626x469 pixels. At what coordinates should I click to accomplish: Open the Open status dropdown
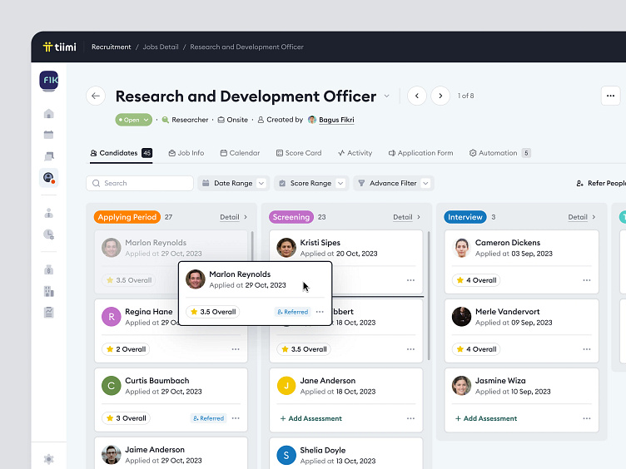click(x=134, y=120)
